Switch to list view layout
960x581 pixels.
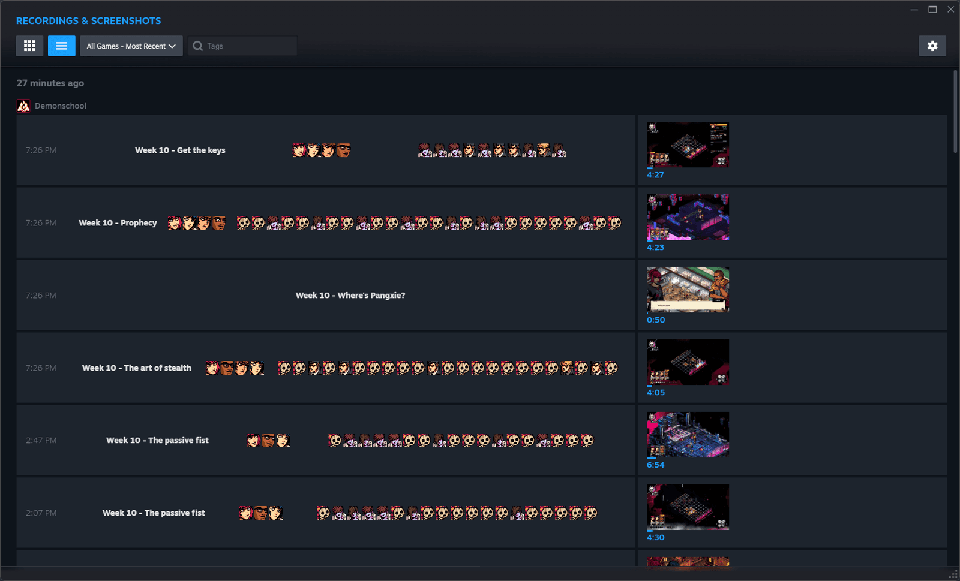61,46
